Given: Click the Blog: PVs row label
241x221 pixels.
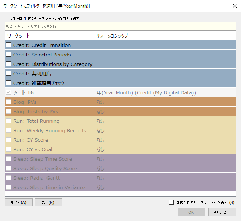Looking at the screenshot, I should [25, 102].
